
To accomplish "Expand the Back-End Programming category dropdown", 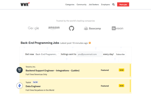I will (47, 54).
